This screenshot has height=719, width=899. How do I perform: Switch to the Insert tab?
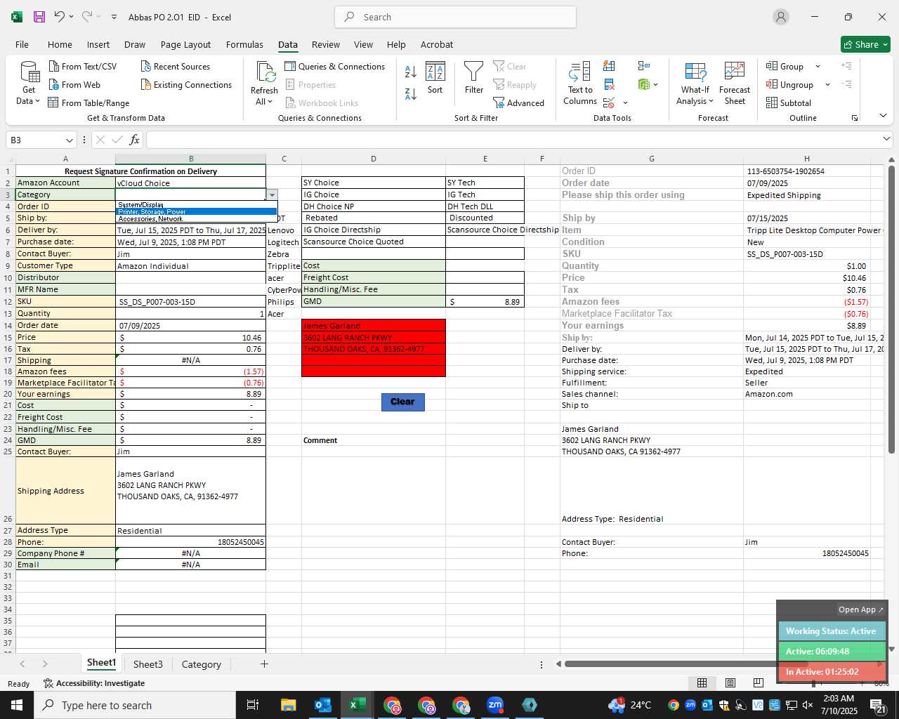(x=98, y=44)
